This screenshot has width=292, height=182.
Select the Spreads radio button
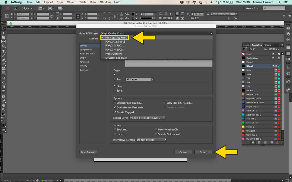[x=115, y=91]
